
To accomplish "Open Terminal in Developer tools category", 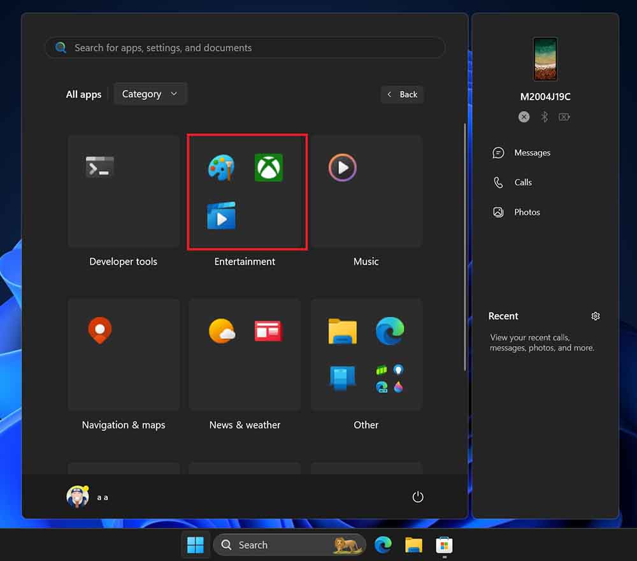I will pyautogui.click(x=99, y=166).
